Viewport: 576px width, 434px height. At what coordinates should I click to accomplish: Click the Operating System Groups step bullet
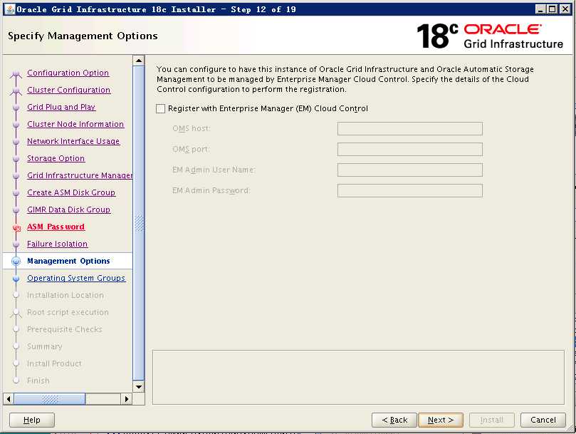(x=16, y=279)
